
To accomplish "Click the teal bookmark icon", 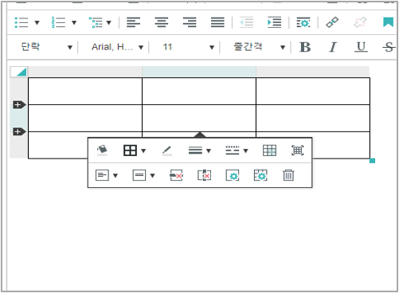I will coord(388,22).
